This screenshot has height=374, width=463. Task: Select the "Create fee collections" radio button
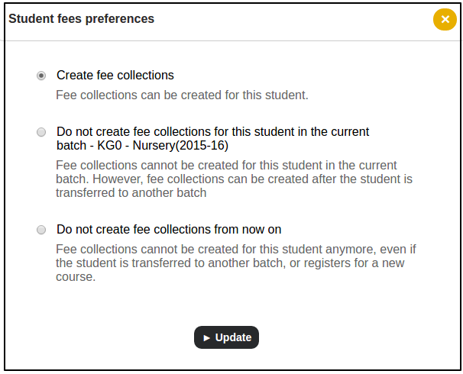(x=41, y=76)
